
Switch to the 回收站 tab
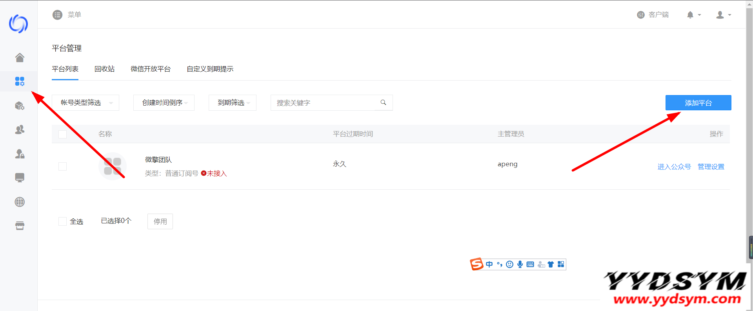click(104, 69)
